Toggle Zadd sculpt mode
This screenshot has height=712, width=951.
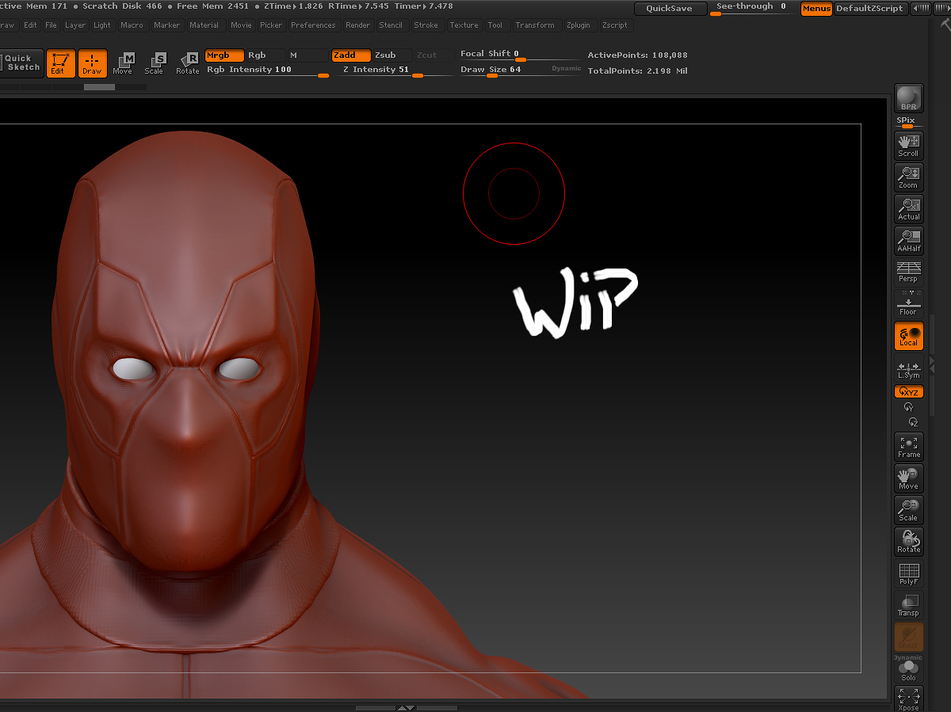350,55
